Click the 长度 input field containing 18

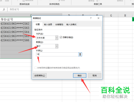(57, 54)
